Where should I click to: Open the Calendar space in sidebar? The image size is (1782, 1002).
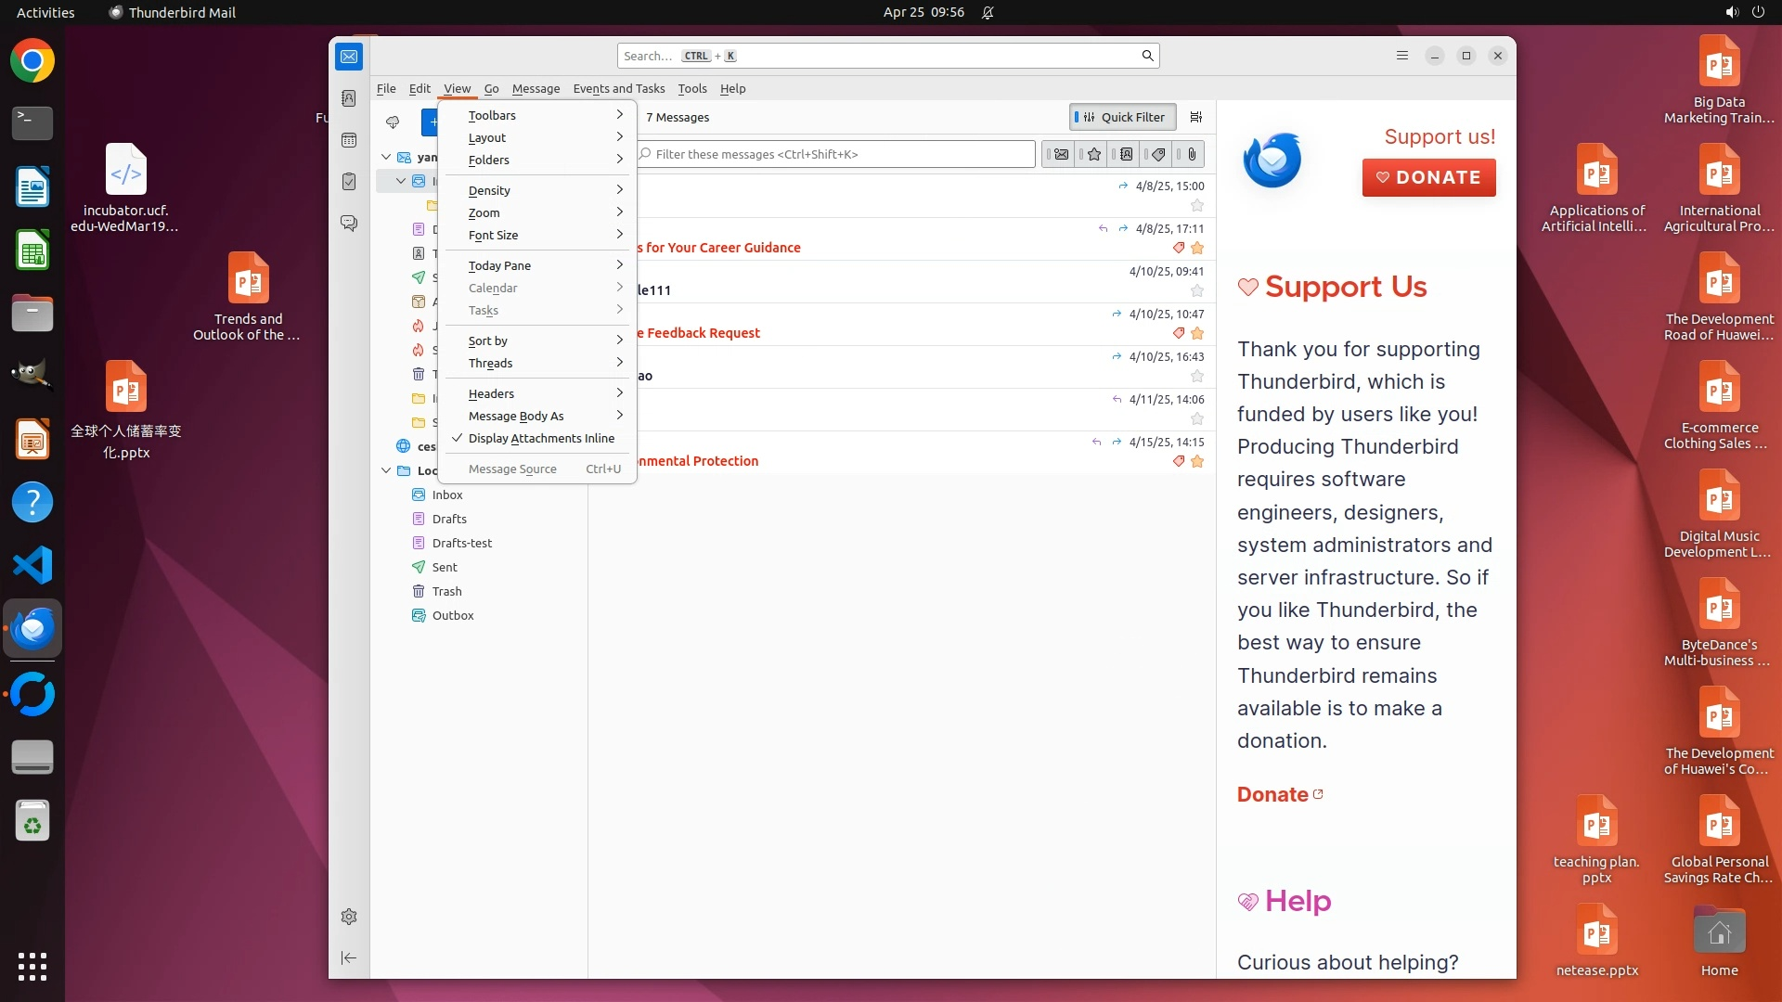tap(349, 140)
